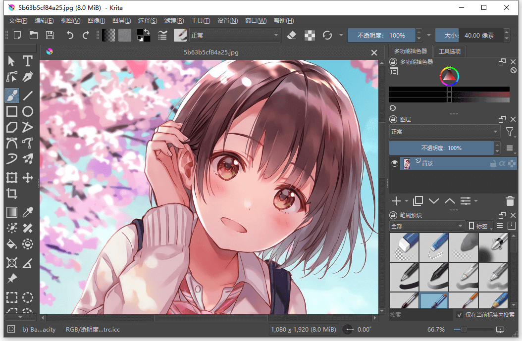Select the Freehand Brush tool
The width and height of the screenshot is (522, 341).
(12, 96)
